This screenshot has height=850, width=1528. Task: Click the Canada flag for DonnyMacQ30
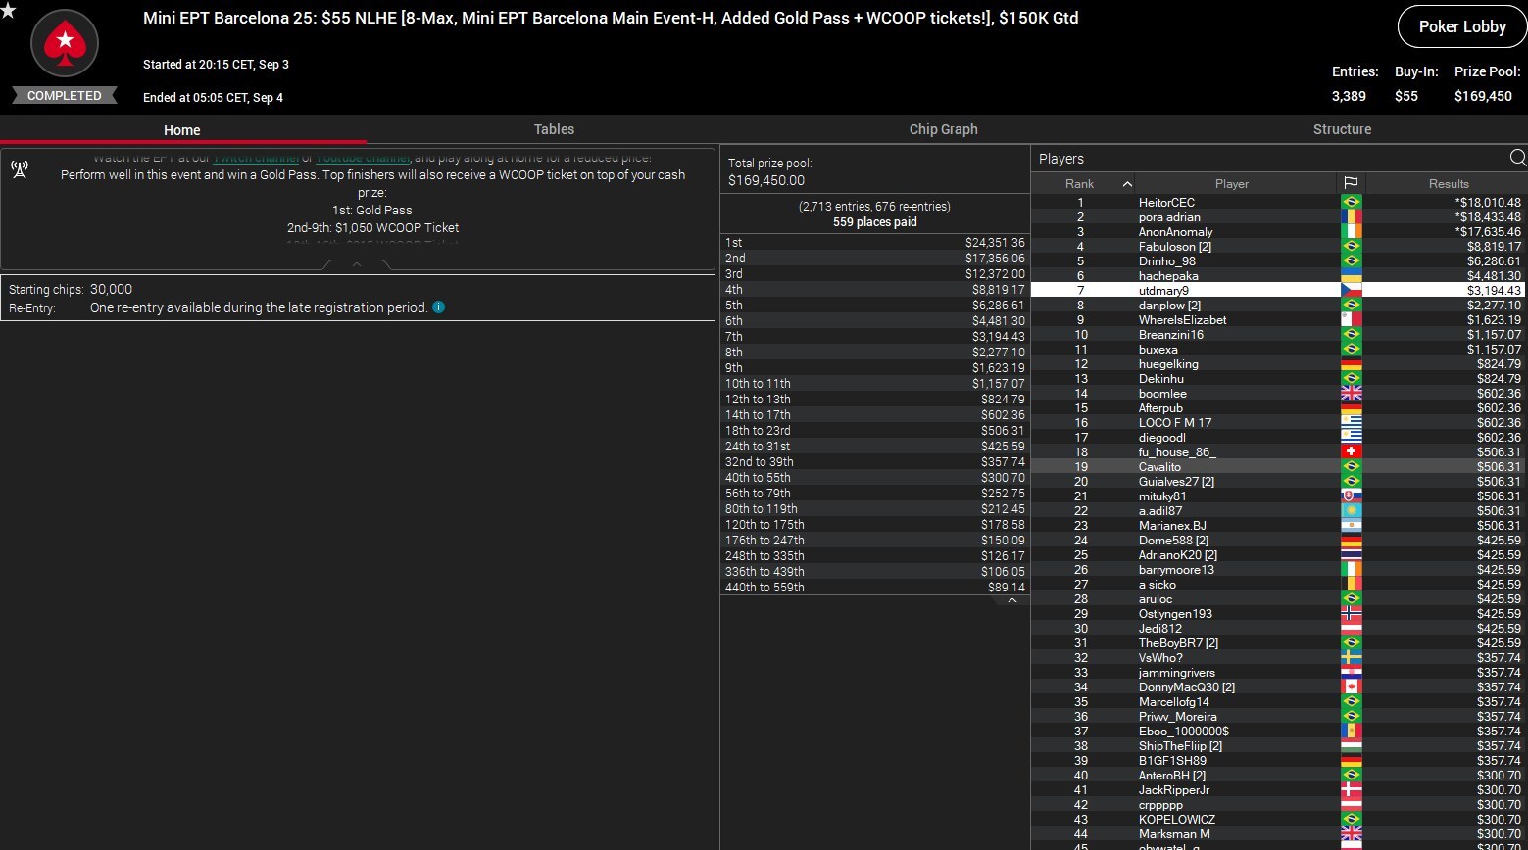pos(1352,686)
